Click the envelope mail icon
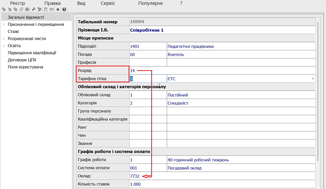Viewport: 326px width, 189px height. click(52, 10)
